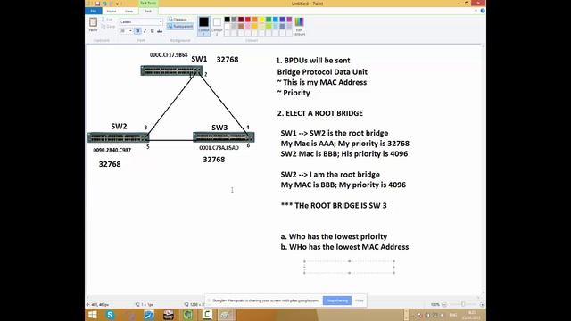
Task: Open Edit colours dialog
Action: tap(299, 26)
